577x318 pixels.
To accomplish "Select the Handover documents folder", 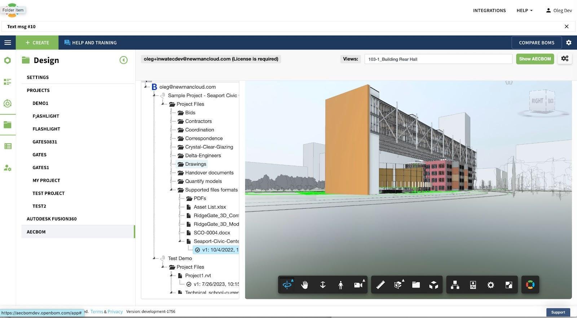I will pyautogui.click(x=206, y=173).
